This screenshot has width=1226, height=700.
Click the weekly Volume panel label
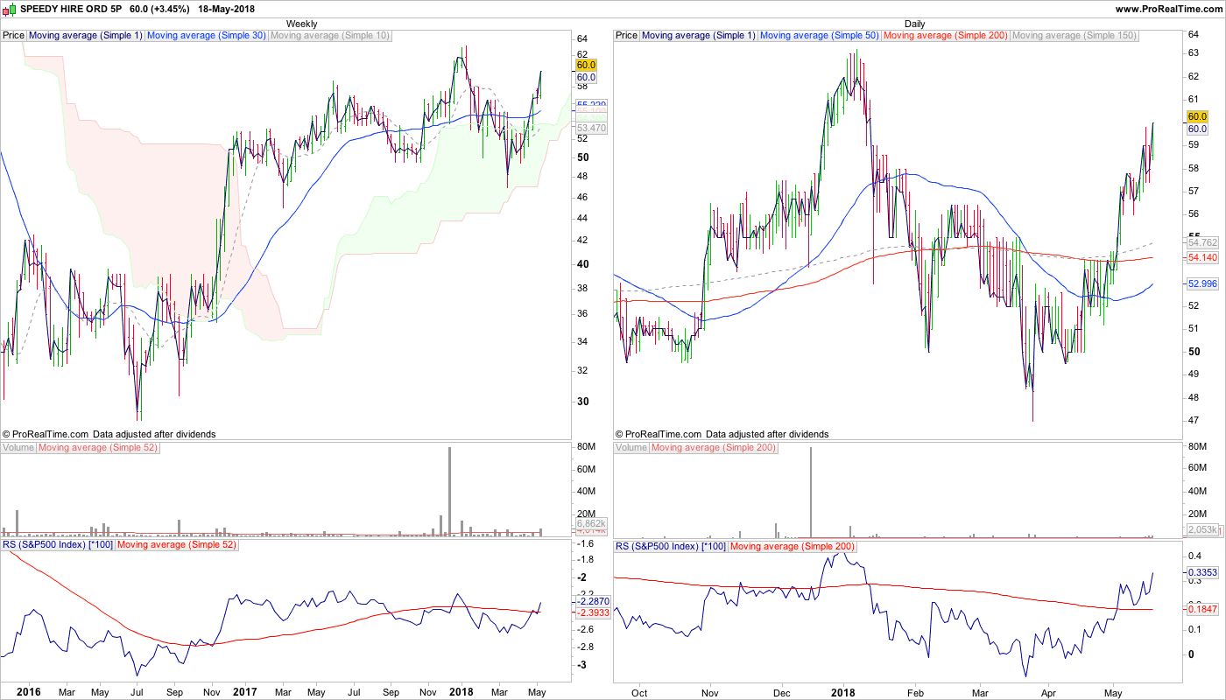(18, 448)
